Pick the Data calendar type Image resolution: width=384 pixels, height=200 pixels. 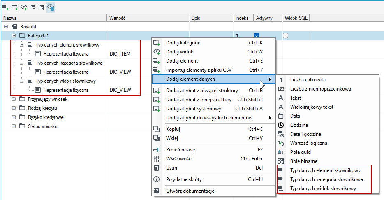click(328, 116)
